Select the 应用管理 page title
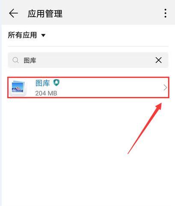Screen dimensions: 175x206 tap(45, 14)
